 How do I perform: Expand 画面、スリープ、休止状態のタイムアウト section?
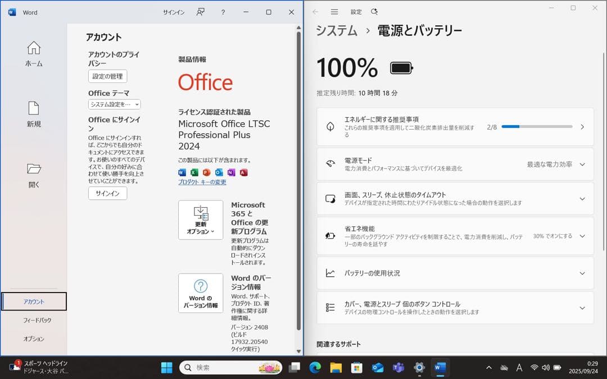[582, 199]
